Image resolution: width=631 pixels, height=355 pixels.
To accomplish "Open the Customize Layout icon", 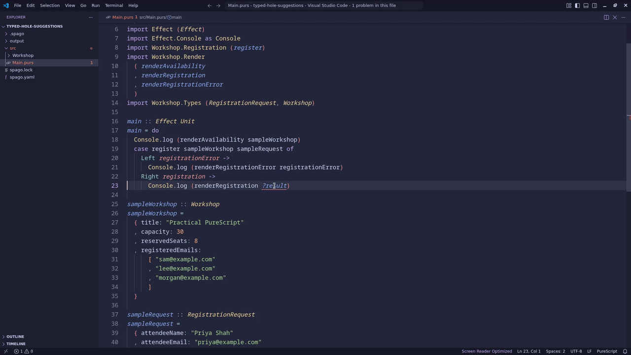I will pos(568,5).
